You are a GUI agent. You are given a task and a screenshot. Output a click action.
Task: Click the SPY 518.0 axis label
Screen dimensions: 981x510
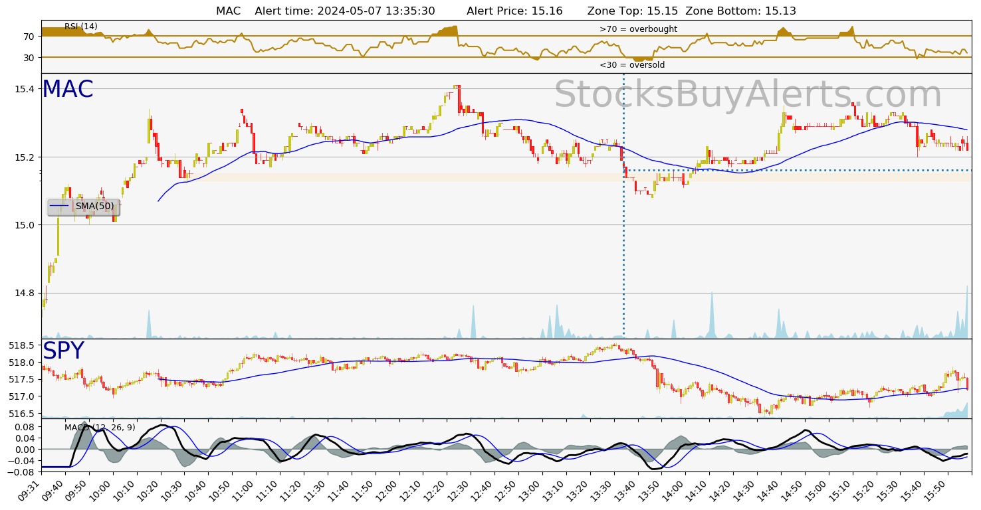[x=23, y=363]
